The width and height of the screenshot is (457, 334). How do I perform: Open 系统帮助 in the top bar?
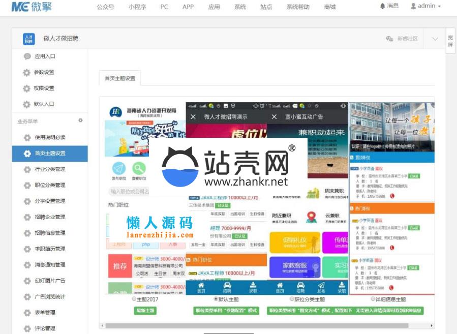pos(298,7)
